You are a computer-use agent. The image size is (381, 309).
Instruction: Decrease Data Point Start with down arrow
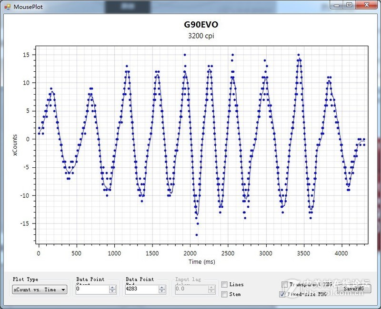tap(112, 291)
